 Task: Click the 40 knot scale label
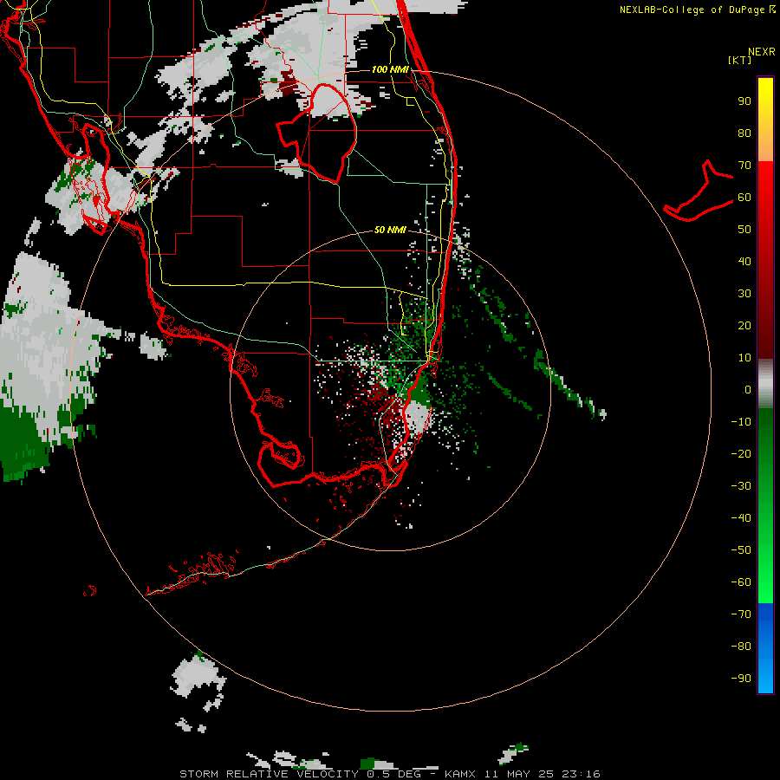(744, 262)
